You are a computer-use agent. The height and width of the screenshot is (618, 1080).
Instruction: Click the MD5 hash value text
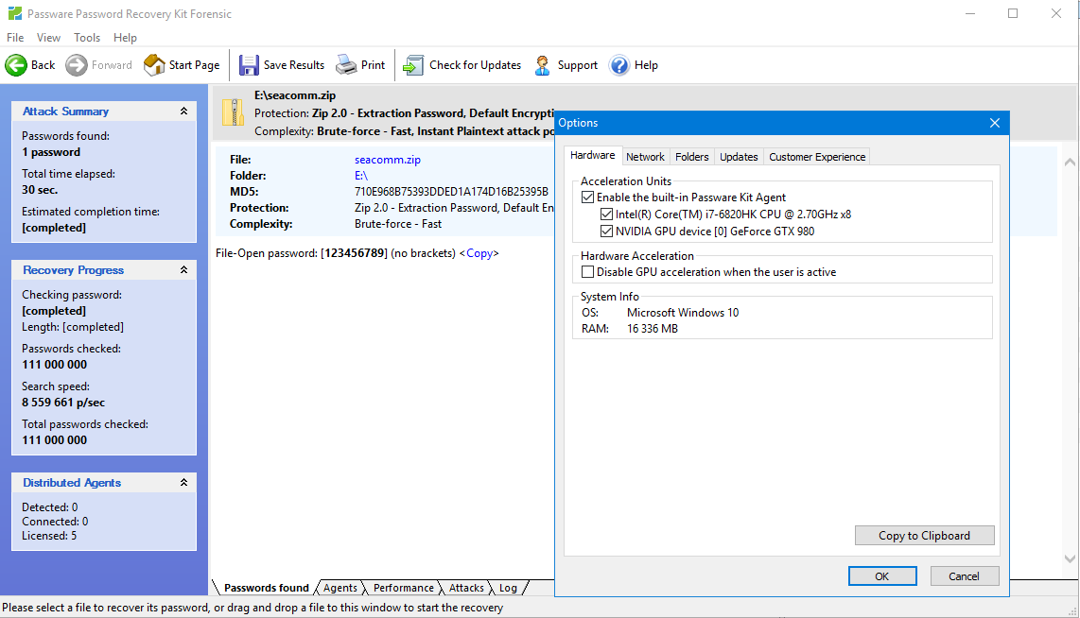pos(451,192)
